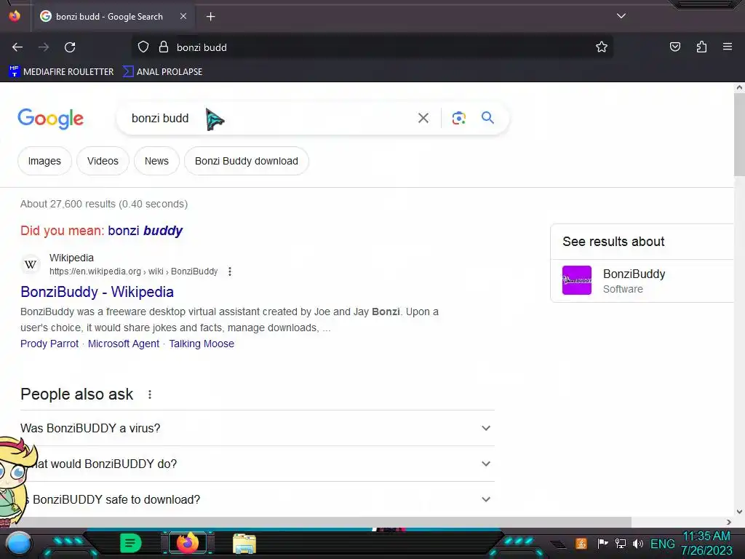745x559 pixels.
Task: Bookmark this page with the star
Action: pyautogui.click(x=602, y=47)
